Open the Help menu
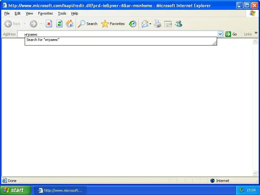Screen dimensions: 260x195 [x=75, y=13]
